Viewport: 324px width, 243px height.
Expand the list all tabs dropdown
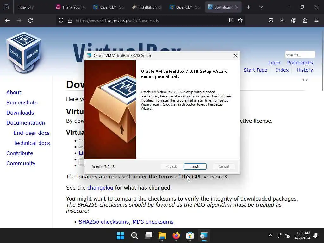click(261, 7)
